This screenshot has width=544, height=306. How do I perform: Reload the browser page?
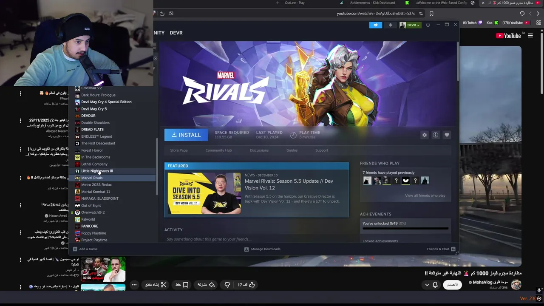pos(522,14)
